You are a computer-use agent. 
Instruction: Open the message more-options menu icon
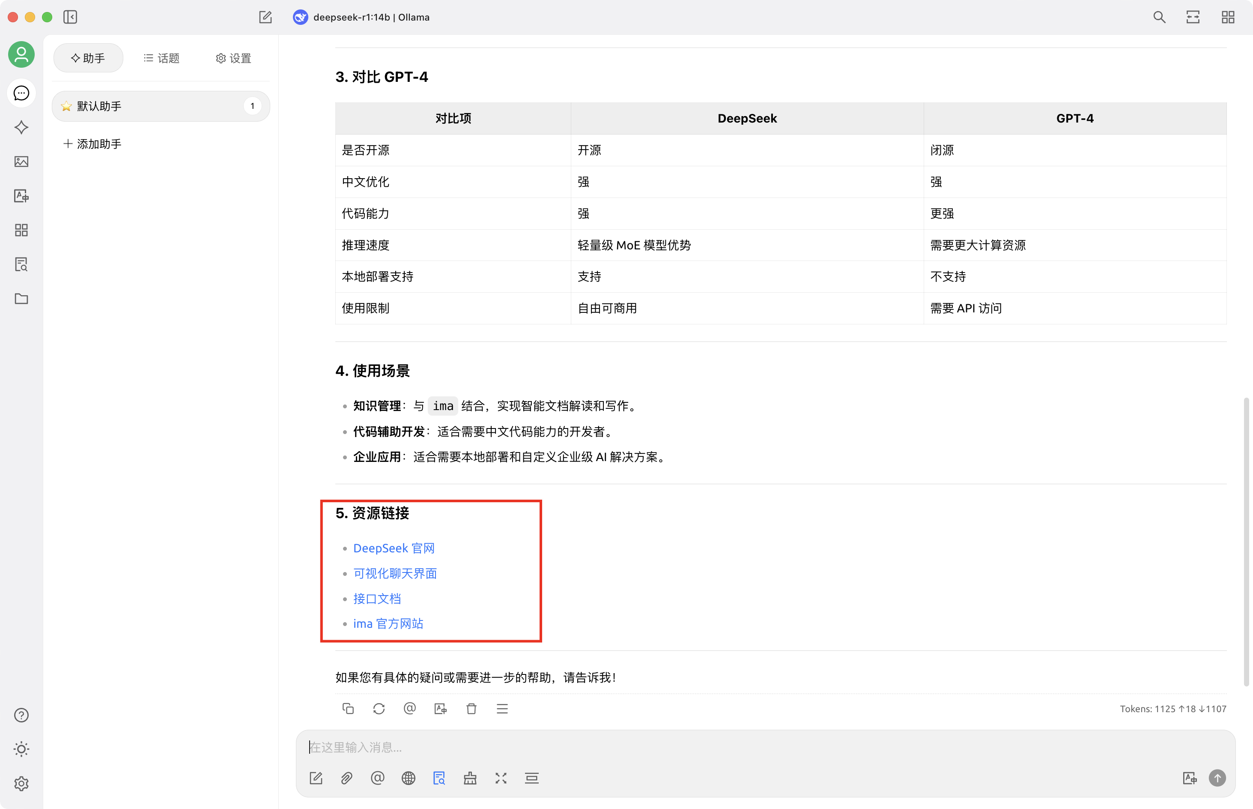(502, 709)
